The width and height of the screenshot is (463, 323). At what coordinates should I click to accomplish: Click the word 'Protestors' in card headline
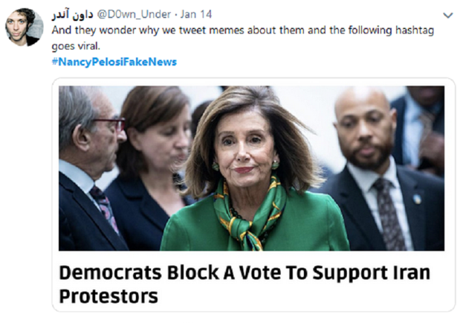coord(109,296)
